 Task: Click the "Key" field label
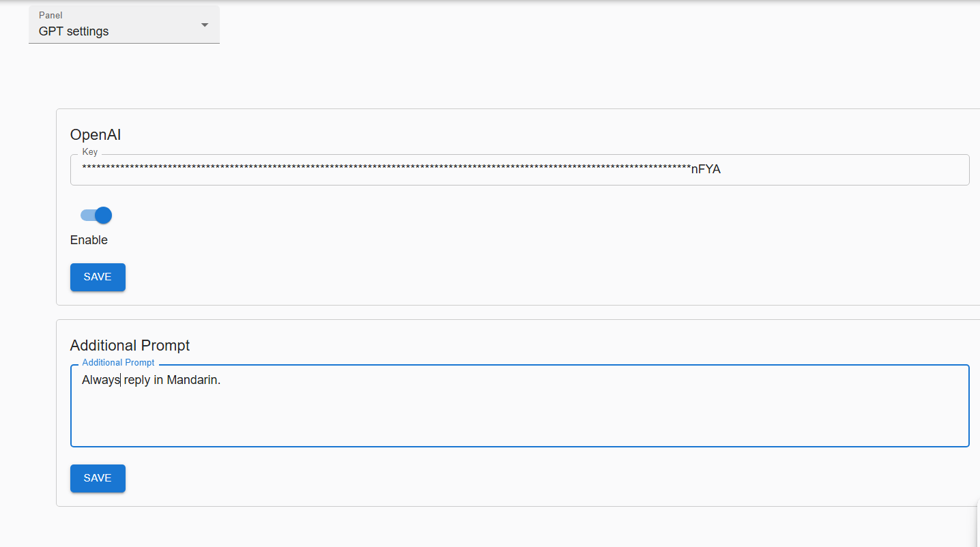point(89,151)
